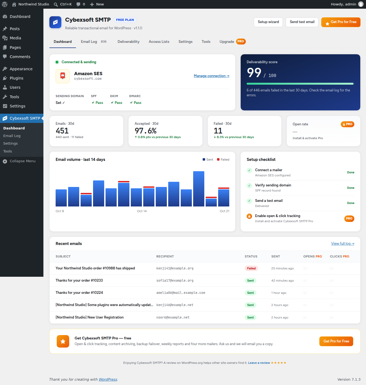
Task: Click the Open rate PRO badge
Action: [x=348, y=124]
